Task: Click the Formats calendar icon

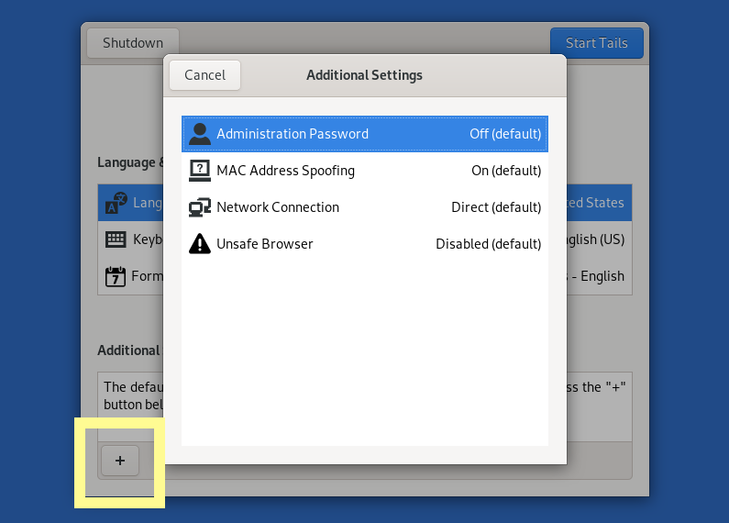Action: [x=116, y=276]
